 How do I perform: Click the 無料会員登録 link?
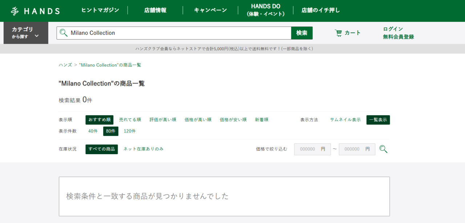coord(399,37)
